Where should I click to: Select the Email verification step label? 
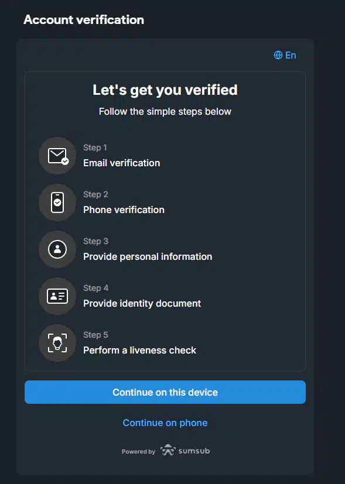(122, 163)
